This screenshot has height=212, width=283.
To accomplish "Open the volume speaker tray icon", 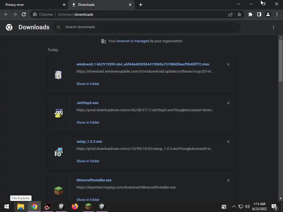I will pos(247,206).
